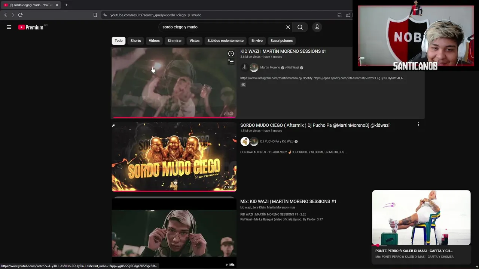Click the 2:43 duration badge on Aftermix
This screenshot has width=479, height=269.
pyautogui.click(x=229, y=187)
